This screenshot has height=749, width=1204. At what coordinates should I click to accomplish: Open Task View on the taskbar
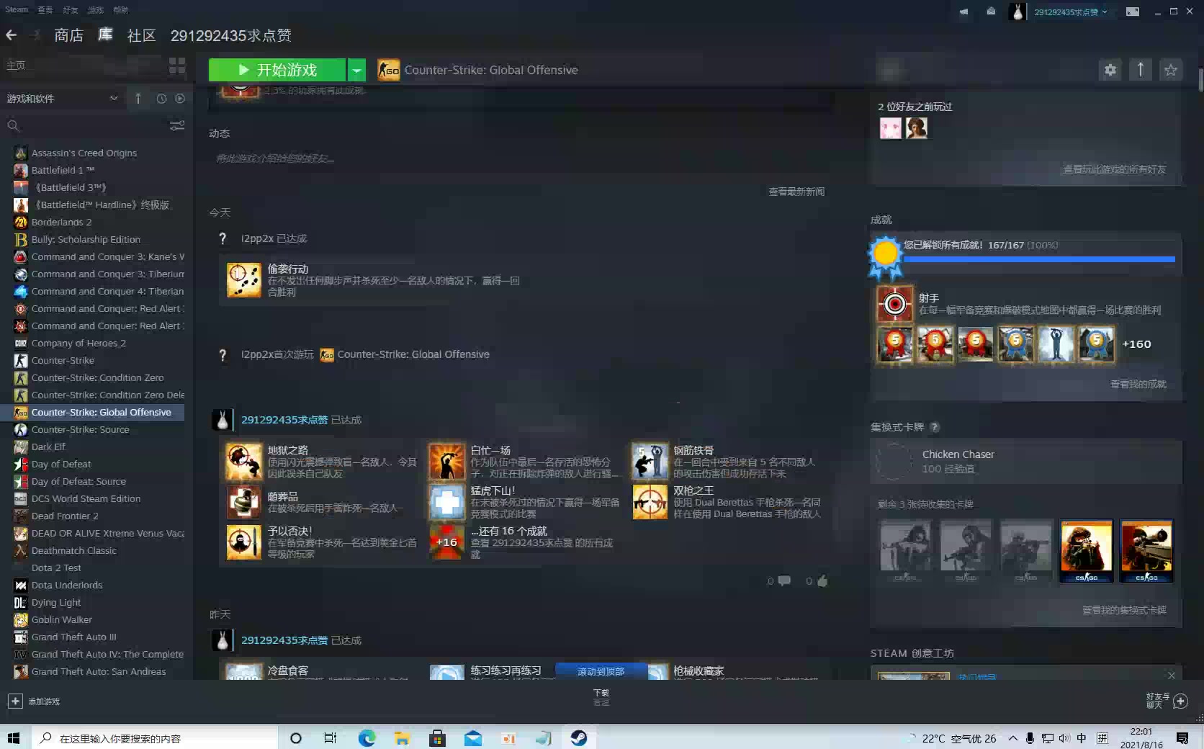[331, 738]
